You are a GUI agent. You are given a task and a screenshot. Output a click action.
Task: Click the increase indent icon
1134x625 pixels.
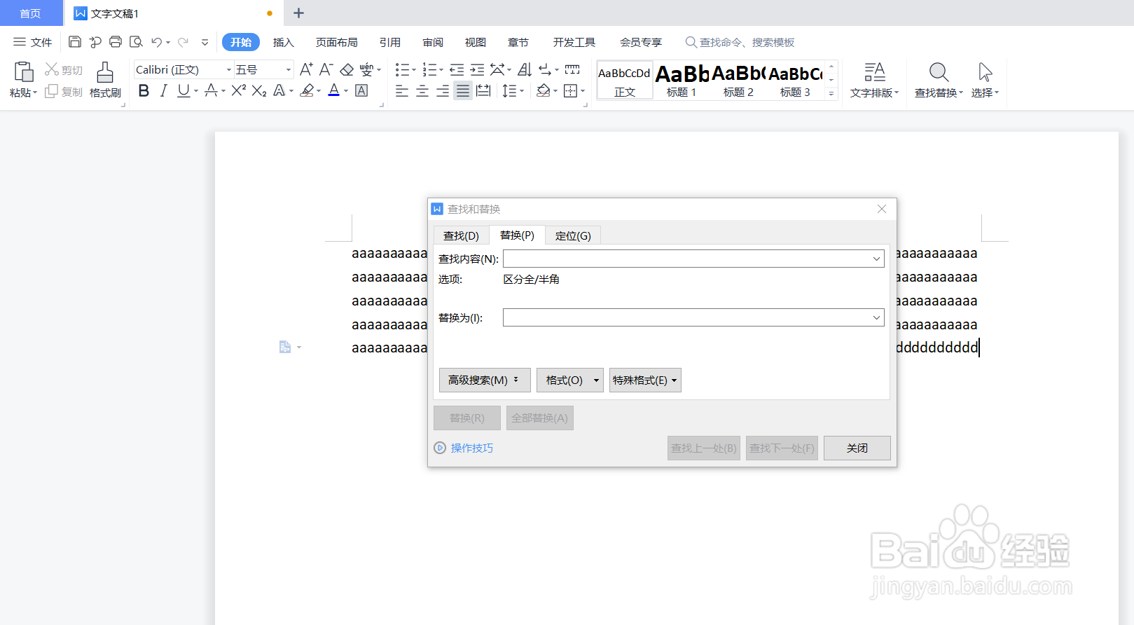[x=477, y=69]
